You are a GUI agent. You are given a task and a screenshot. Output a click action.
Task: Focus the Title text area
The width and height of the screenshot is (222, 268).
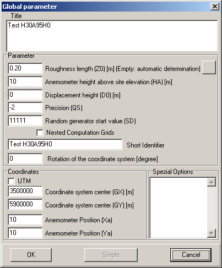[x=112, y=36]
